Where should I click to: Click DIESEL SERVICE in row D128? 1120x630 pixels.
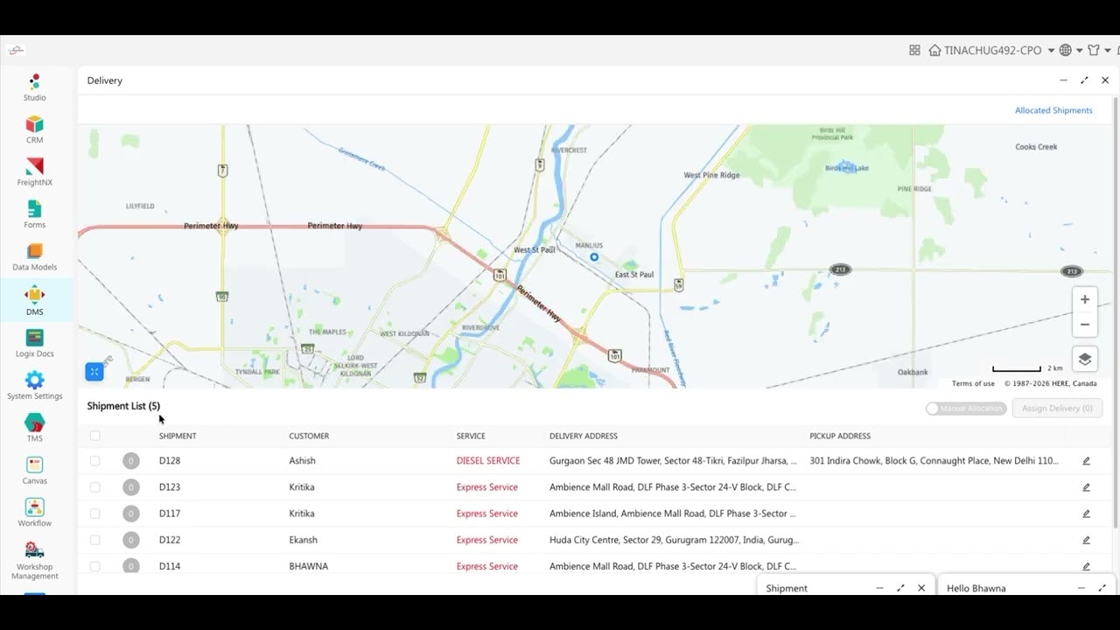pyautogui.click(x=488, y=461)
